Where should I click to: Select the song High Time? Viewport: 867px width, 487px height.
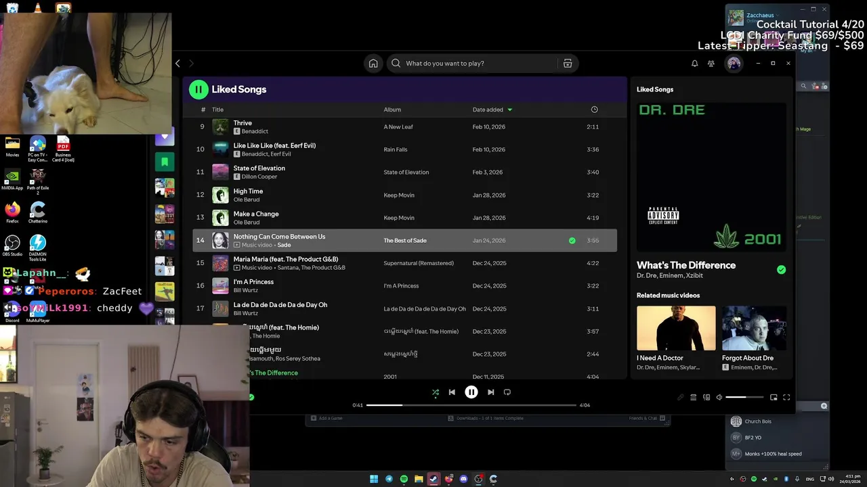tap(404, 195)
